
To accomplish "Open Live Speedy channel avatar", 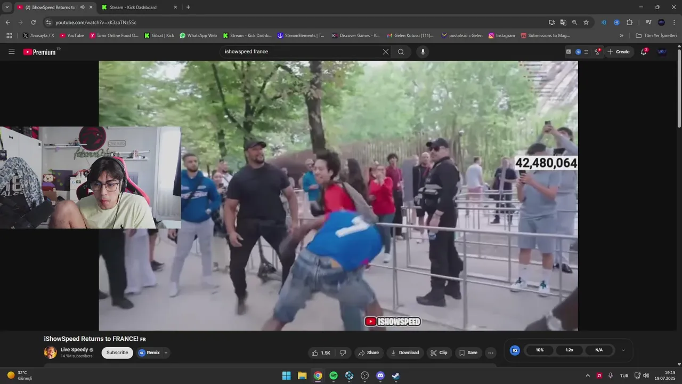I will point(50,353).
